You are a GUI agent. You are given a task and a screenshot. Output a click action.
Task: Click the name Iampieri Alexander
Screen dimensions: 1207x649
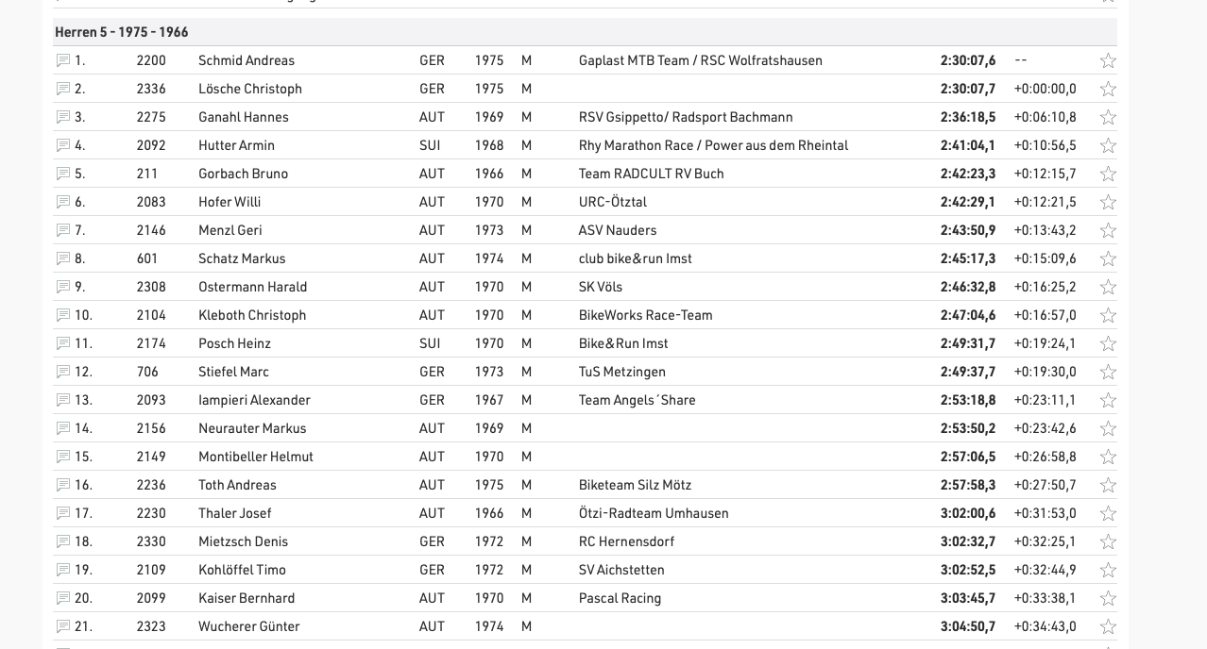point(254,400)
